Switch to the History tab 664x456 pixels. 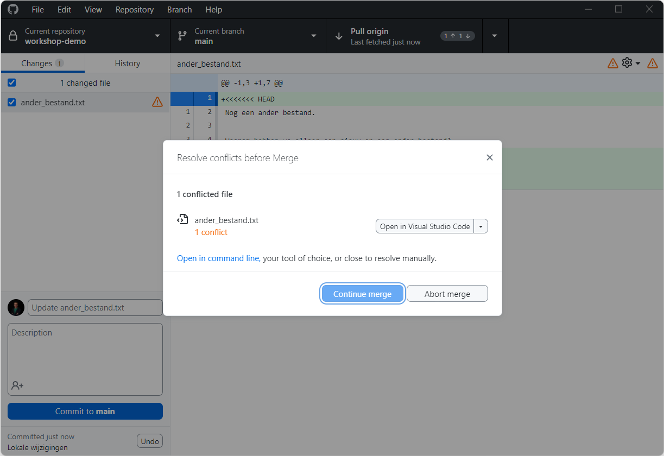(x=127, y=63)
